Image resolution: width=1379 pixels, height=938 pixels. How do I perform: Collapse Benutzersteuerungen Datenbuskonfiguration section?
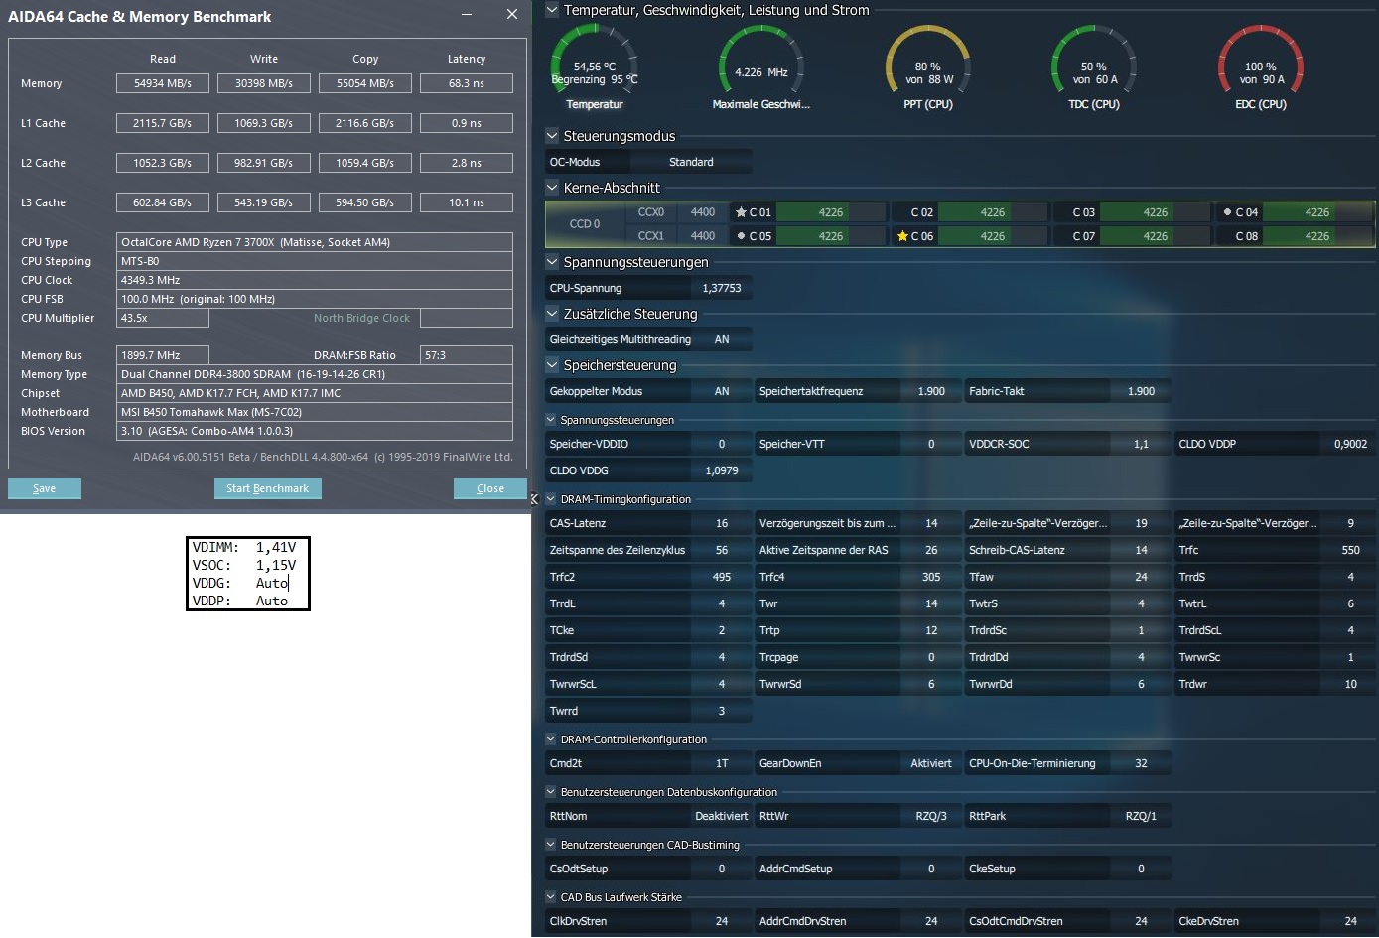click(x=551, y=792)
